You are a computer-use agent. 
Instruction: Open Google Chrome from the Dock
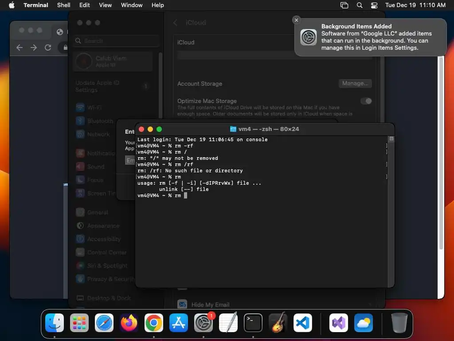pyautogui.click(x=154, y=323)
